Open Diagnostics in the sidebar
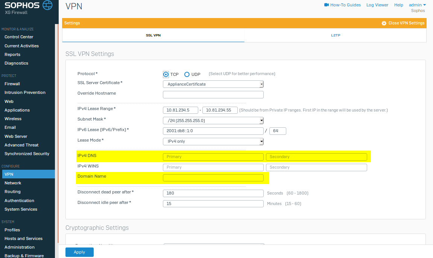The image size is (433, 258). (16, 63)
